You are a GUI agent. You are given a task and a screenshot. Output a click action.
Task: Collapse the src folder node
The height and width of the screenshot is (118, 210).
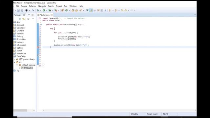point(14,62)
